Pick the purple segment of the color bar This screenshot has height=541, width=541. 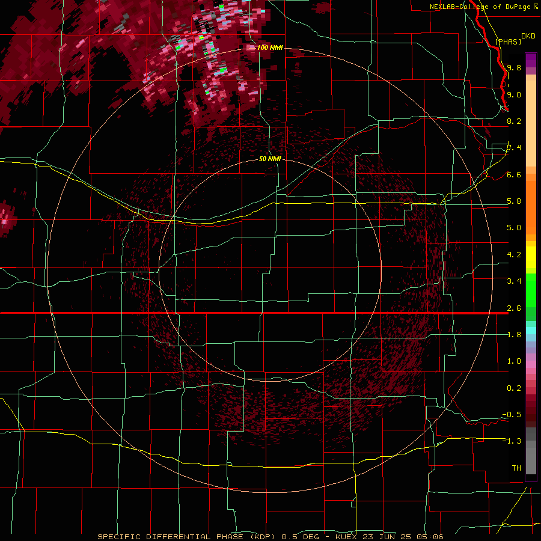point(531,60)
